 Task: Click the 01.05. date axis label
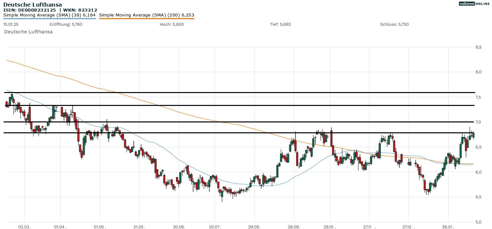click(100, 227)
